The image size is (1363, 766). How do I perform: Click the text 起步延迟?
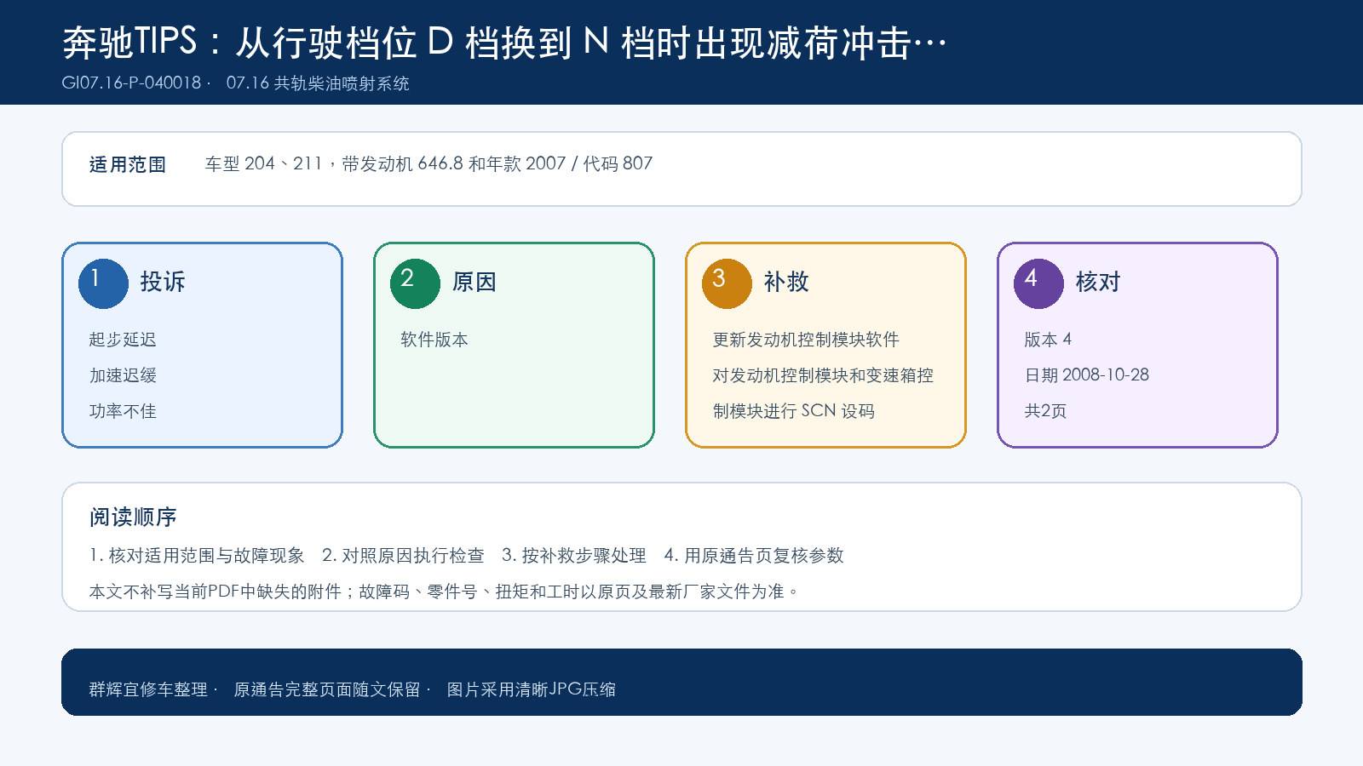click(x=123, y=340)
